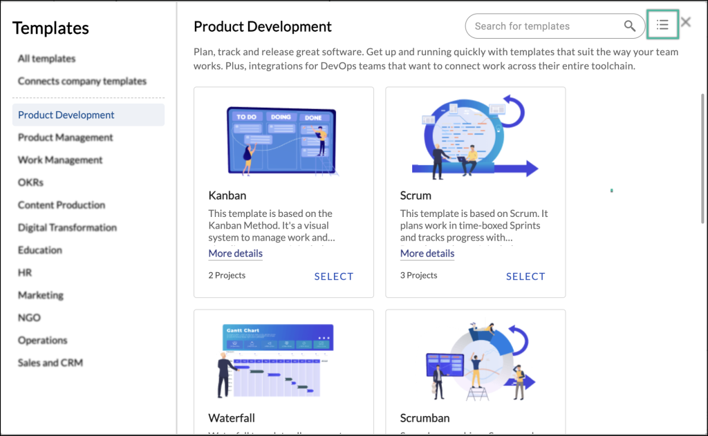Screen dimensions: 708x436
Task: Click the vertical scrollbar thumb
Action: (702, 158)
